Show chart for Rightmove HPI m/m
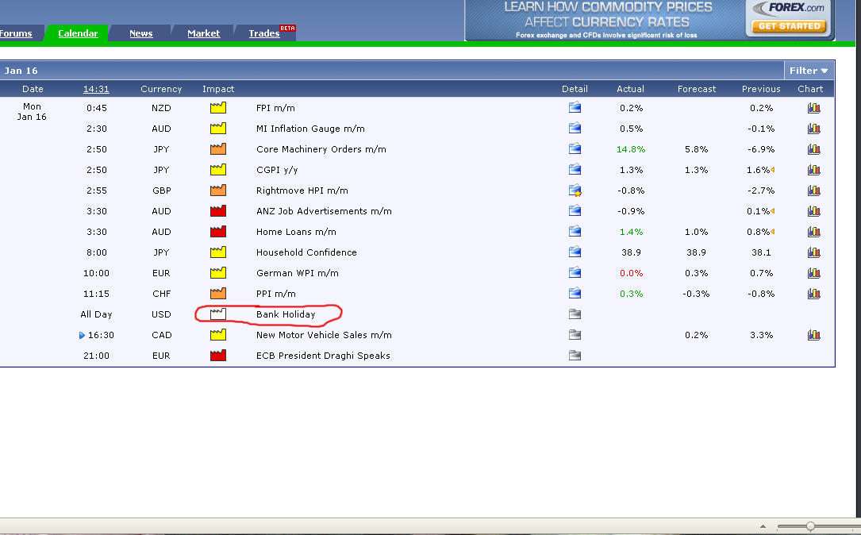Screen dimensions: 861x535 click(813, 191)
